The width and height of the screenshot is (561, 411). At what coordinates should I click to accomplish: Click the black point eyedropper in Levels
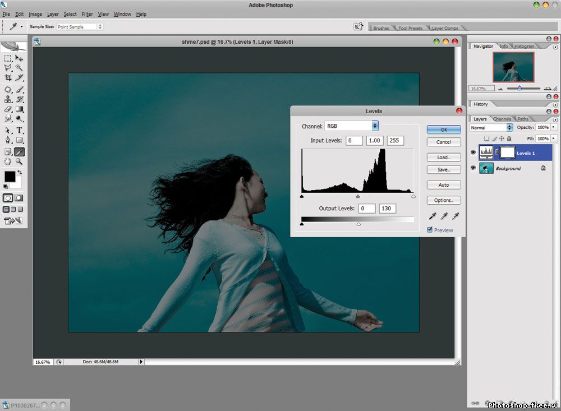pos(433,216)
